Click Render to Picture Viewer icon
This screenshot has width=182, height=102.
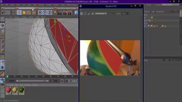click(65, 12)
